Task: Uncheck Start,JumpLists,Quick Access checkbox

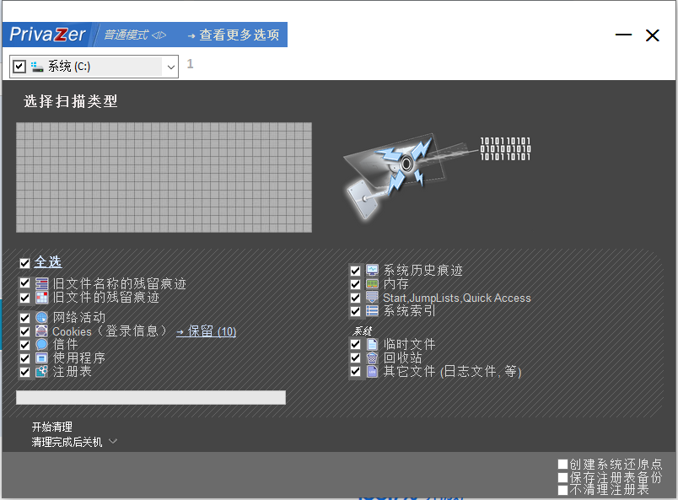Action: (x=355, y=298)
